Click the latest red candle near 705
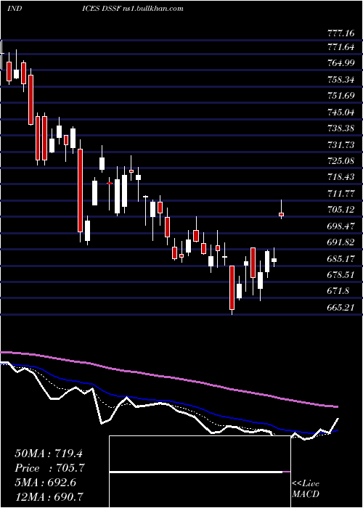The width and height of the screenshot is (363, 508). coord(282,215)
